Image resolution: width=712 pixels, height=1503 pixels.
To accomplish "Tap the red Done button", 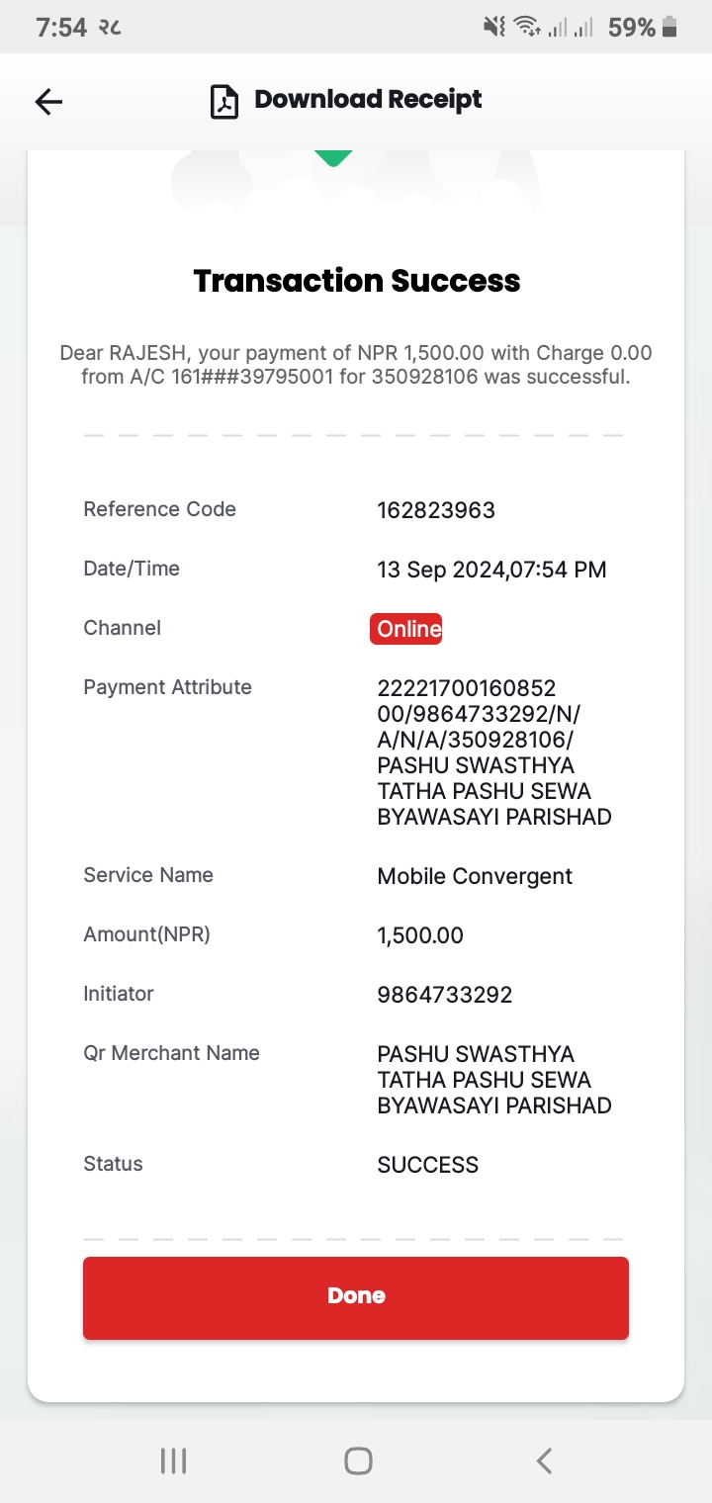I will (356, 1297).
